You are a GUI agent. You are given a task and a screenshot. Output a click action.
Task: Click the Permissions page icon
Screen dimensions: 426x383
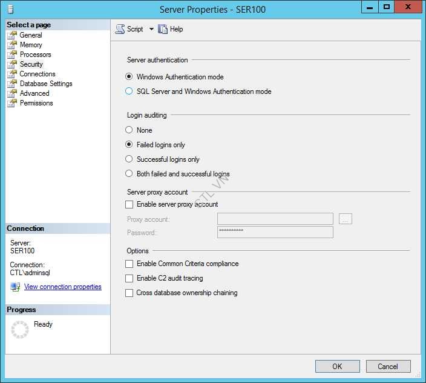(x=12, y=103)
